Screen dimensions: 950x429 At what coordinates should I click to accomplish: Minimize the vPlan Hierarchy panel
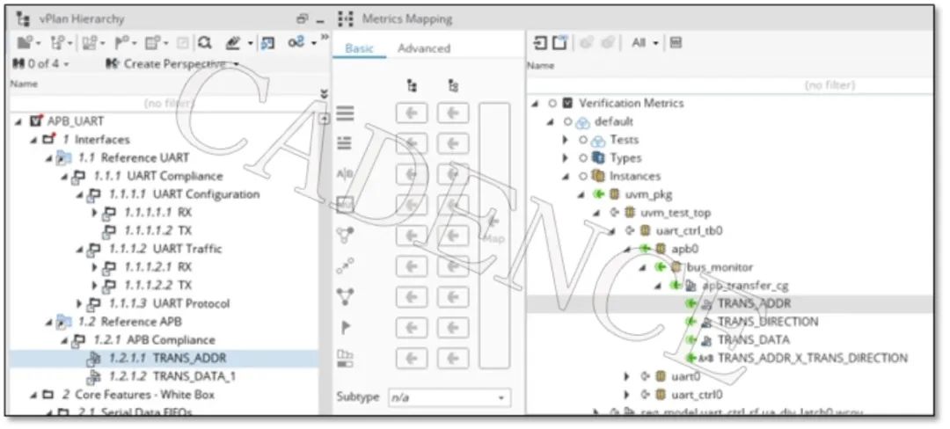320,18
